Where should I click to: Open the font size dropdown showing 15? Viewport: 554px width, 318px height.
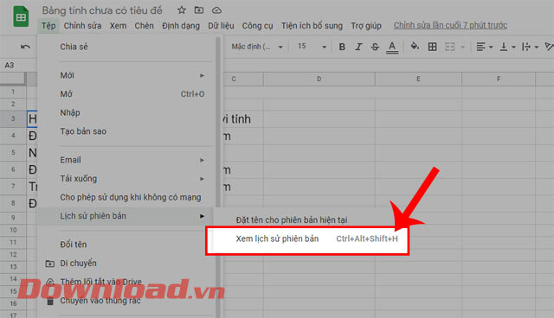pos(312,47)
